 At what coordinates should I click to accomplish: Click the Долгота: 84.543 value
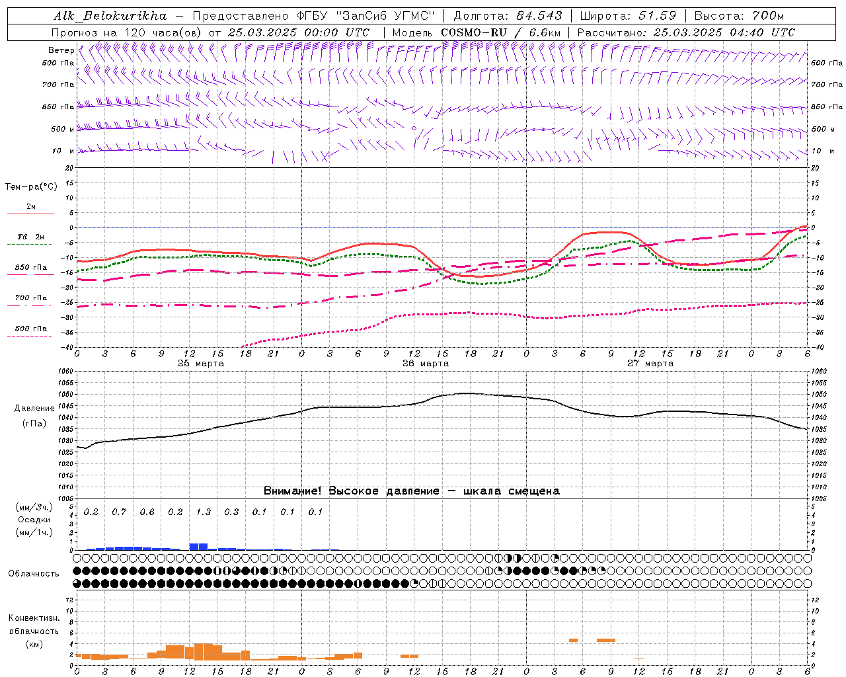[x=508, y=16]
